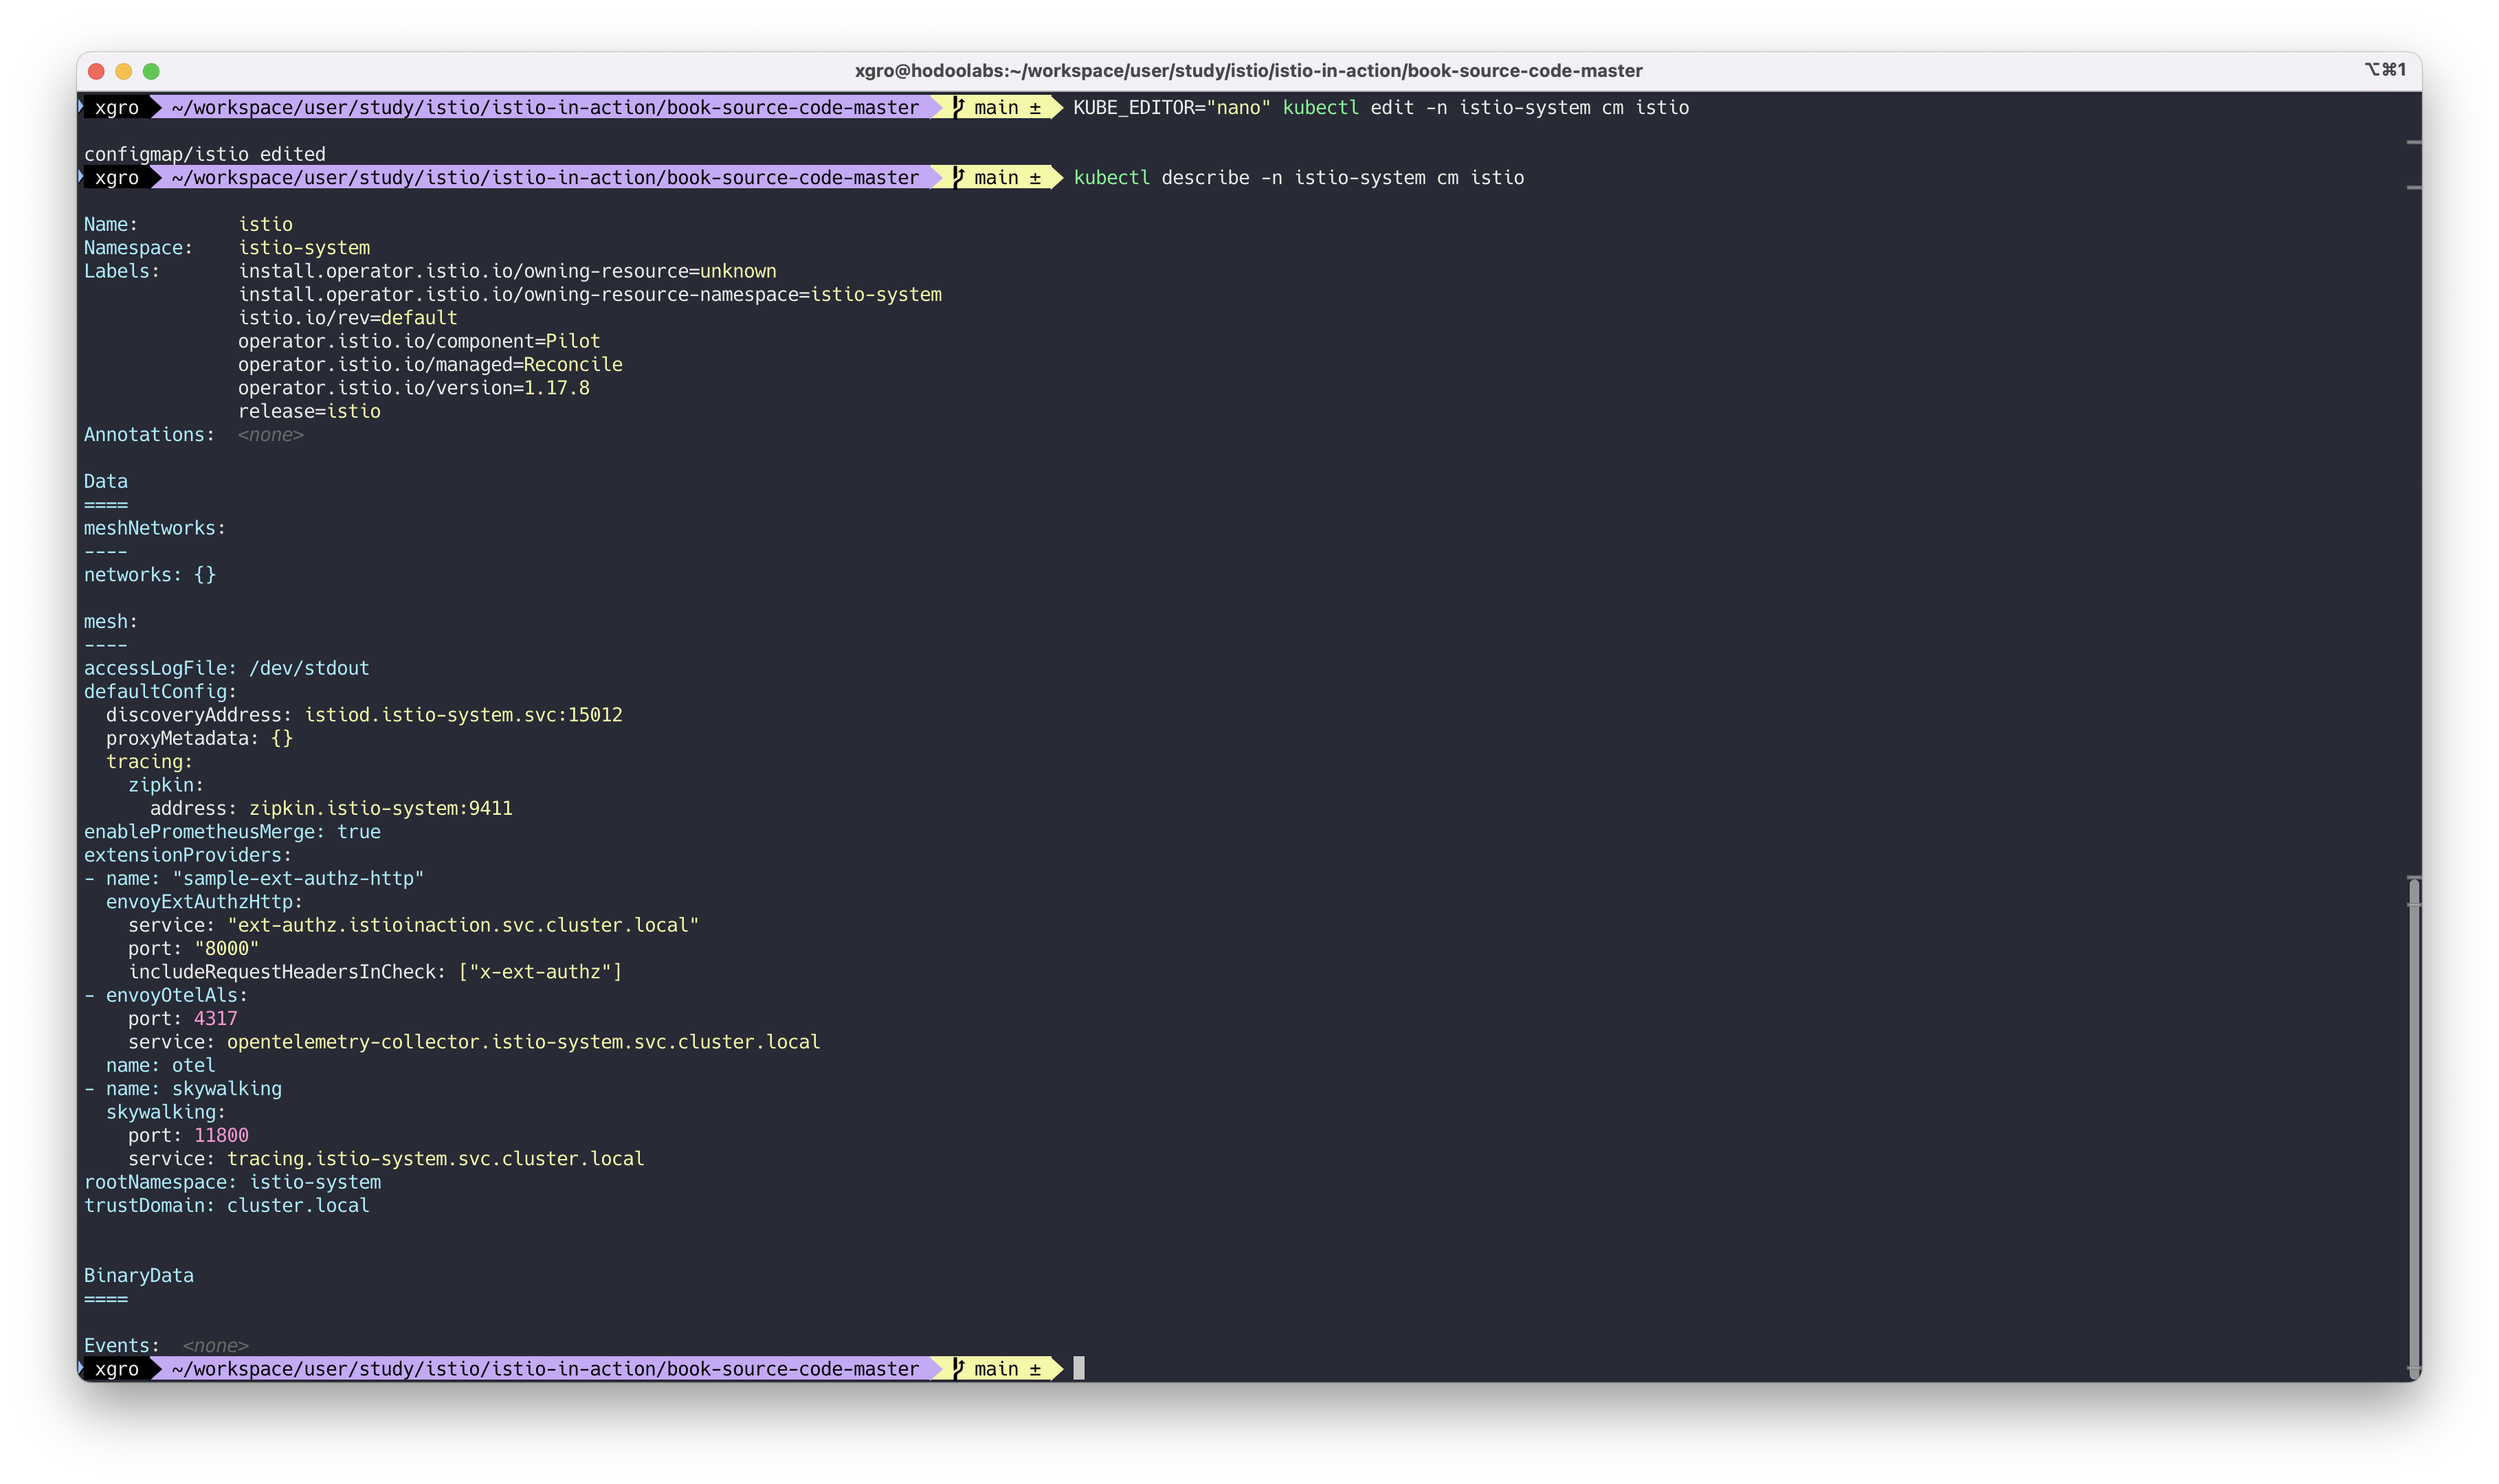This screenshot has height=1484, width=2499.
Task: Click 'networks: {}' line
Action: click(150, 575)
